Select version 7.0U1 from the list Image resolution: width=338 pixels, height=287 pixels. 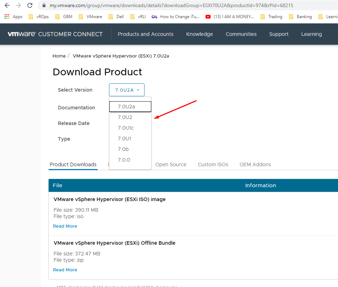coord(130,139)
